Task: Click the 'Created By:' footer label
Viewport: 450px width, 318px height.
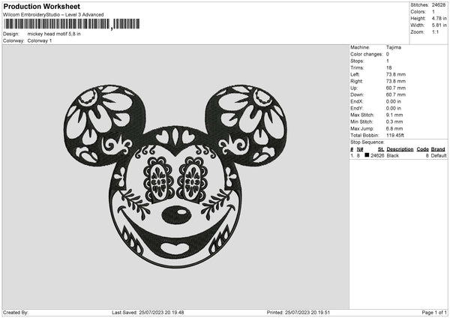Action: tap(16, 312)
